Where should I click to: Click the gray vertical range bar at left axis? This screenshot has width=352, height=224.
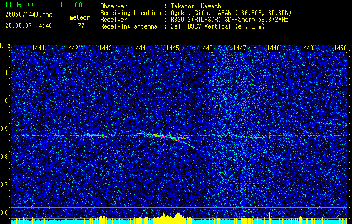pos(11,129)
